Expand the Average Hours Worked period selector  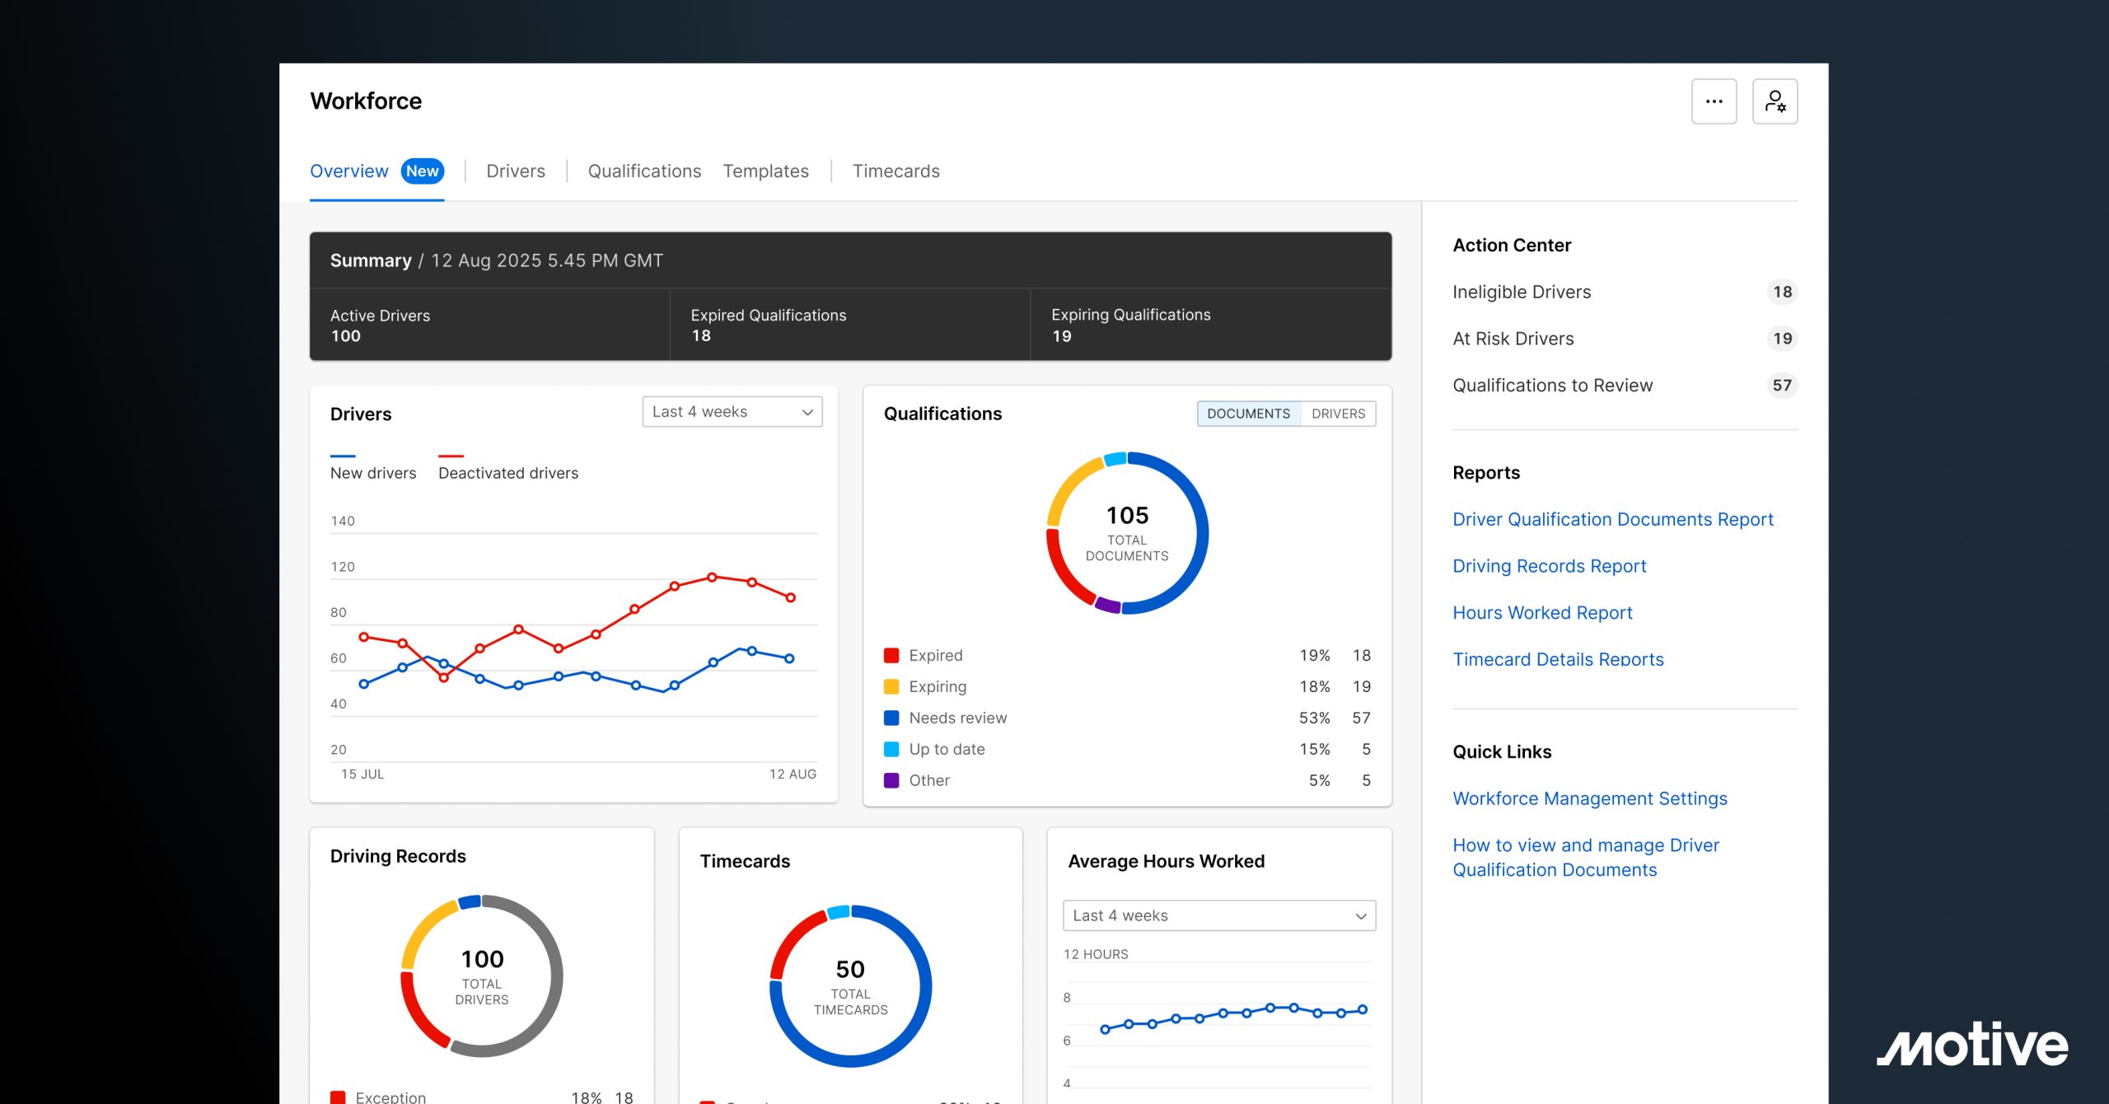1219,915
